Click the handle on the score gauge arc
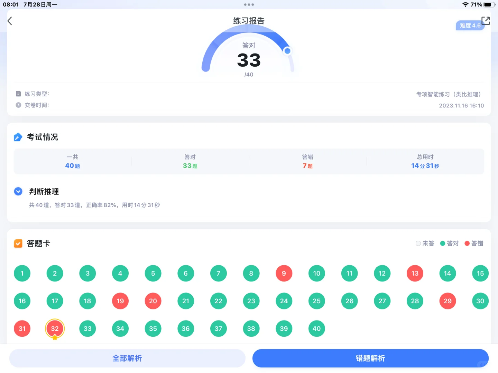This screenshot has width=498, height=373. pyautogui.click(x=287, y=51)
